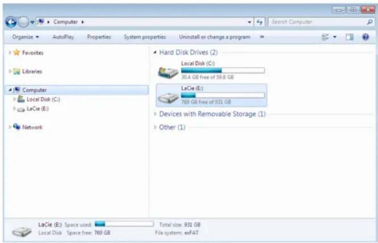Image resolution: width=378 pixels, height=243 pixels.
Task: Click the Computer icon in sidebar
Action: [17, 90]
